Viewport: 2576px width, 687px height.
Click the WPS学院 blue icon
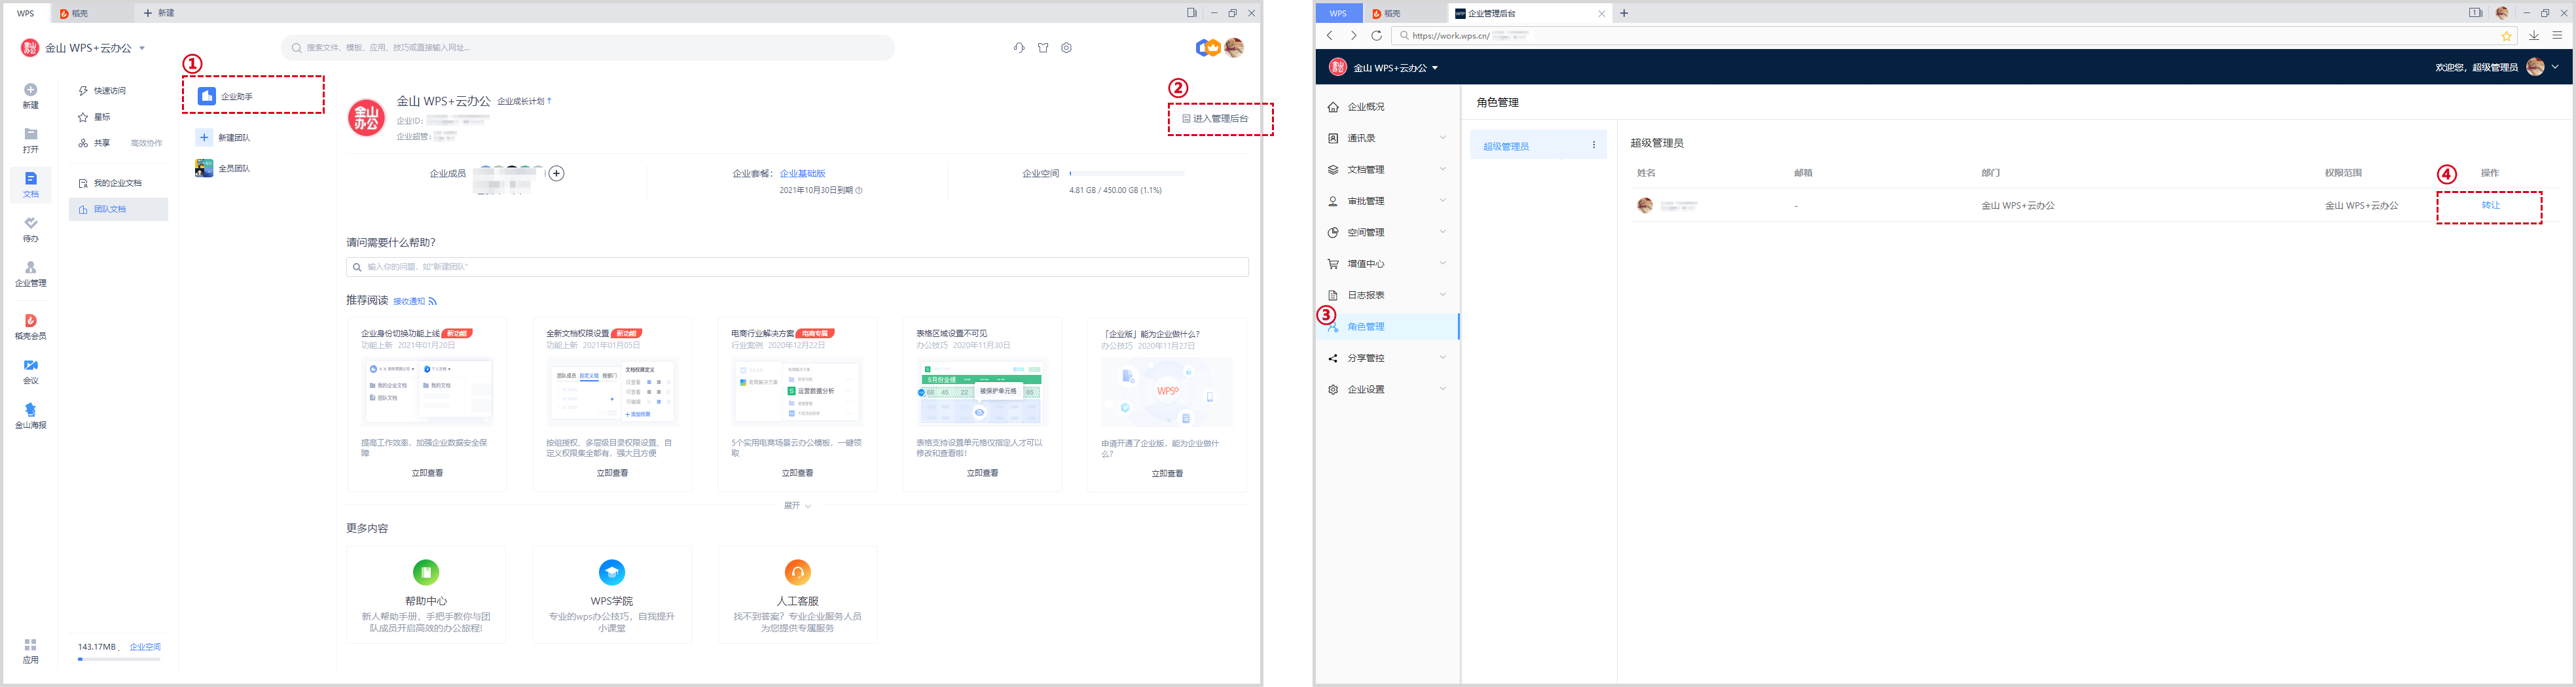pos(612,572)
